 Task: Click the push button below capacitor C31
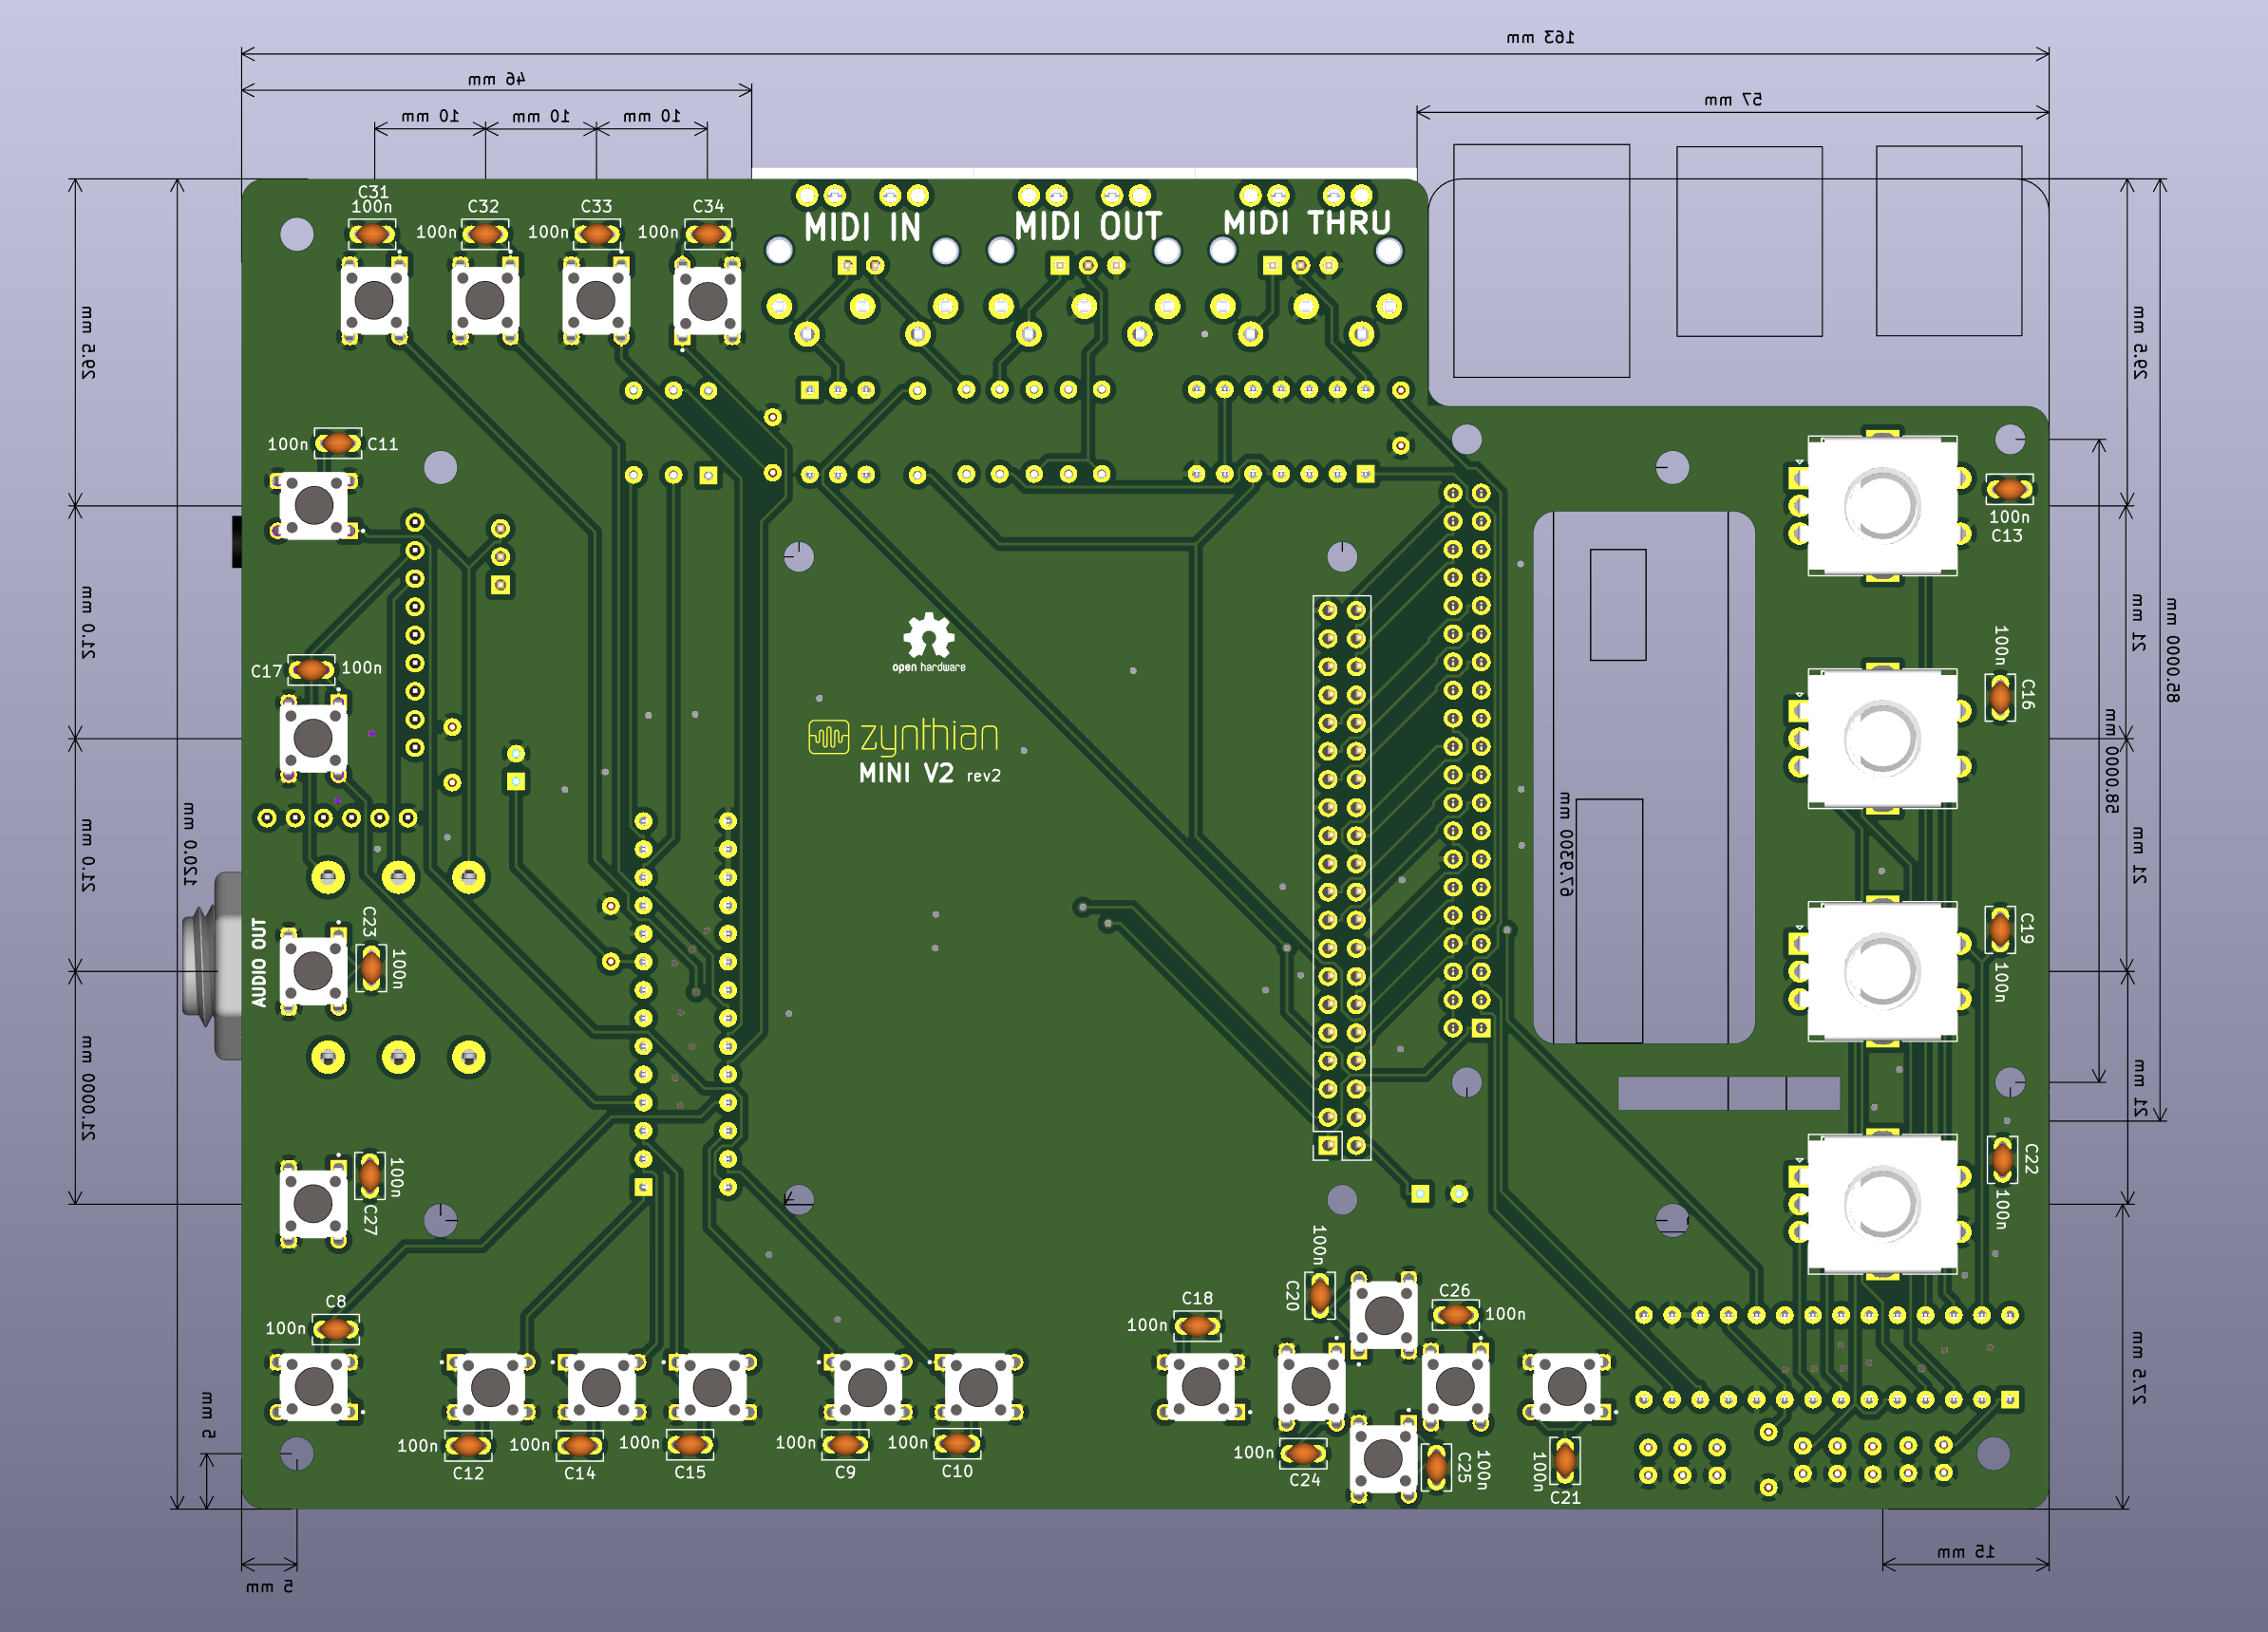[x=374, y=299]
